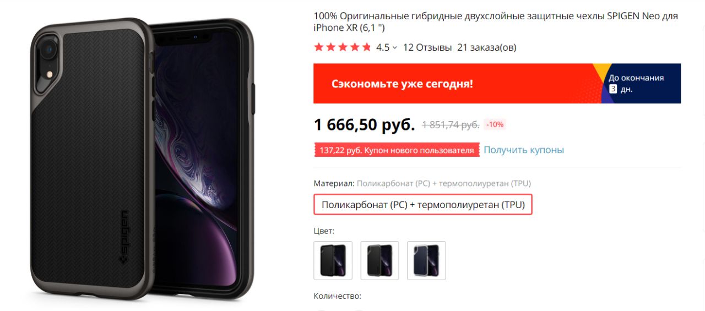Open the 12 Отзывы reviews link

427,47
